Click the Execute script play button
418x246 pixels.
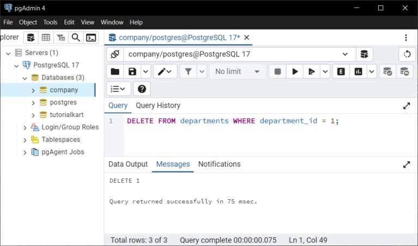pos(294,71)
